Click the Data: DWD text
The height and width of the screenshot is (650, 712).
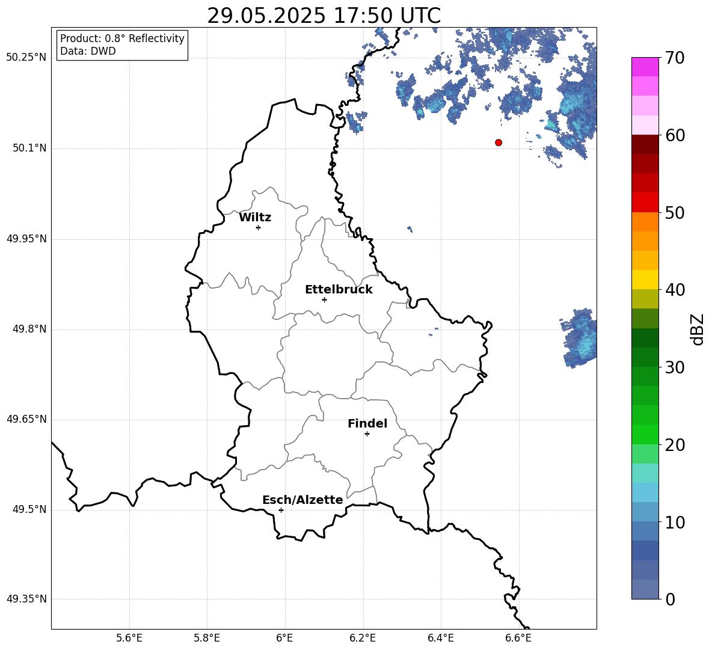pyautogui.click(x=88, y=51)
